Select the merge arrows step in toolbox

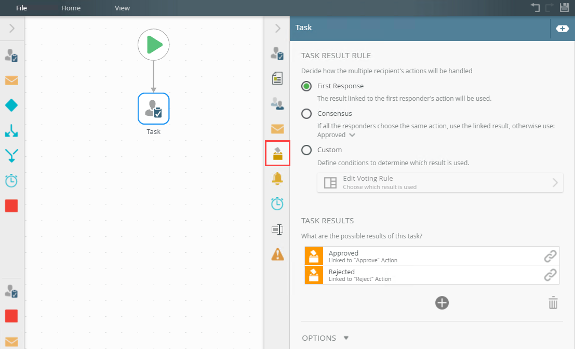click(x=11, y=155)
